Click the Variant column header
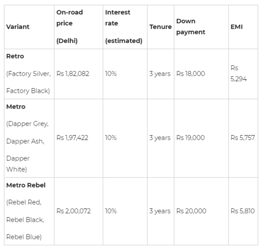Screen dimensions: 263x251 (x=18, y=27)
